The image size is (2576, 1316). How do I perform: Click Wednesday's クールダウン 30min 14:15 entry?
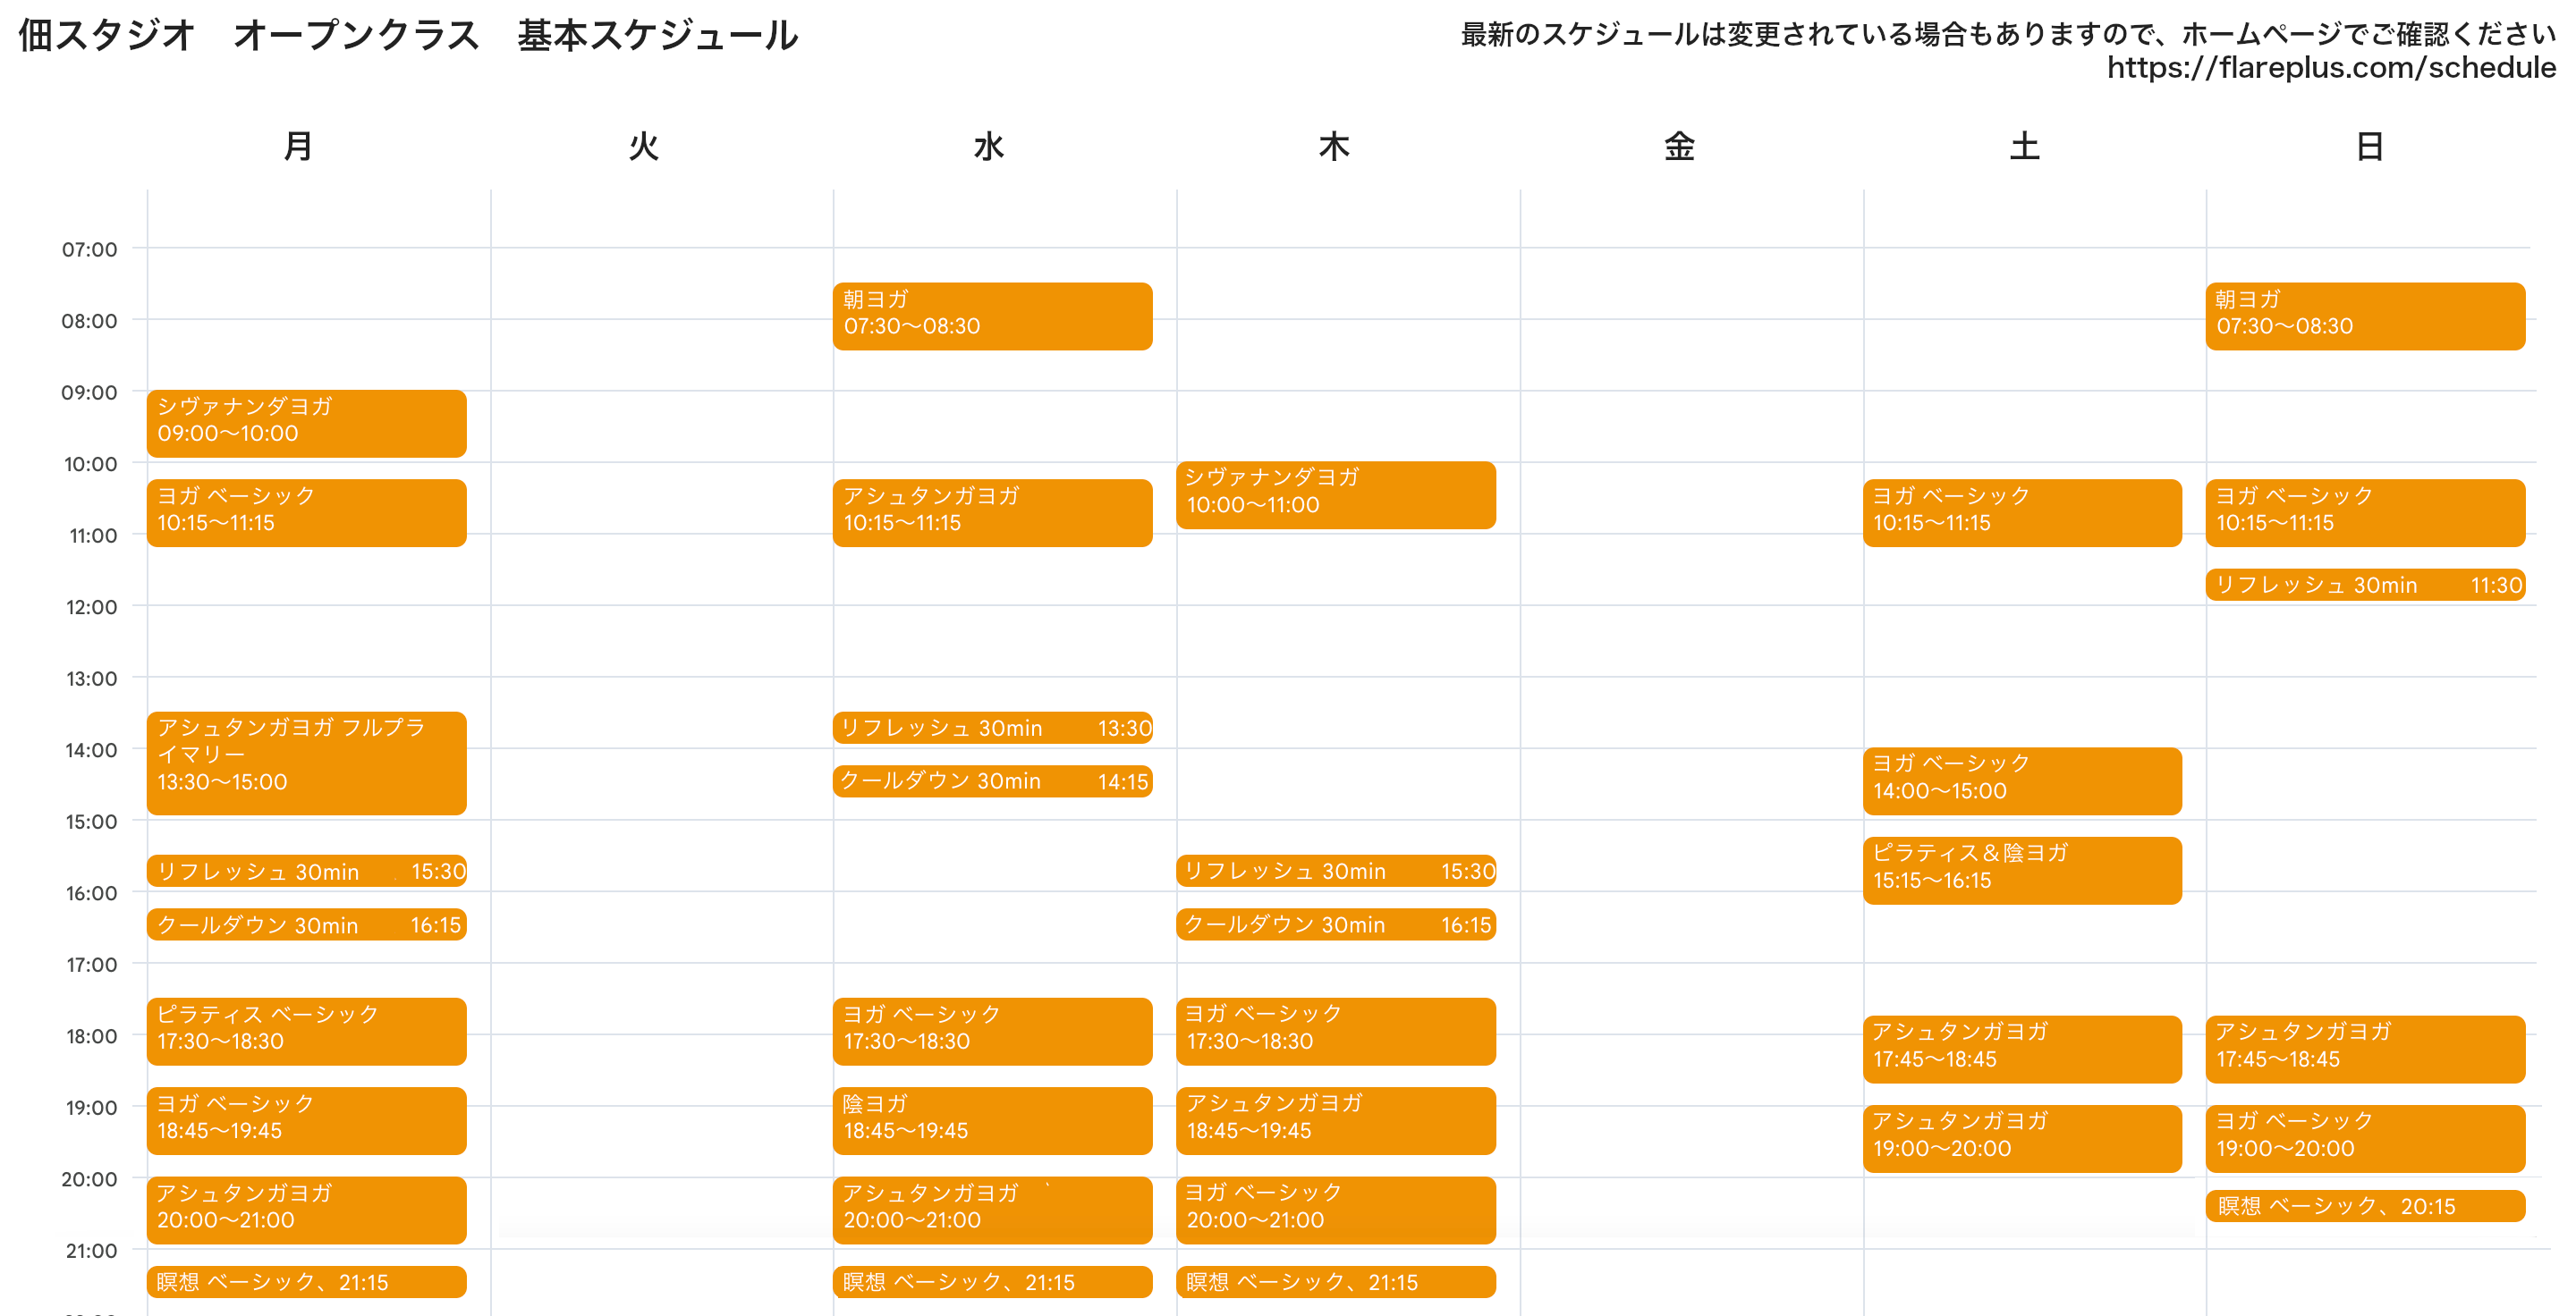pyautogui.click(x=992, y=781)
